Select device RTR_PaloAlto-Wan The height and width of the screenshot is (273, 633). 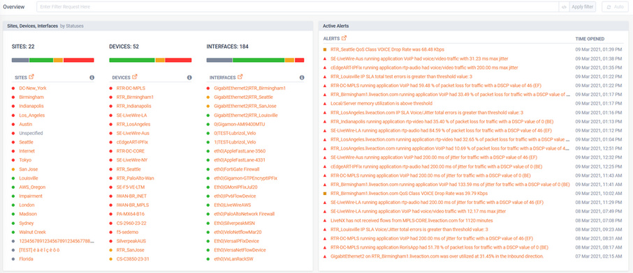[x=136, y=178]
